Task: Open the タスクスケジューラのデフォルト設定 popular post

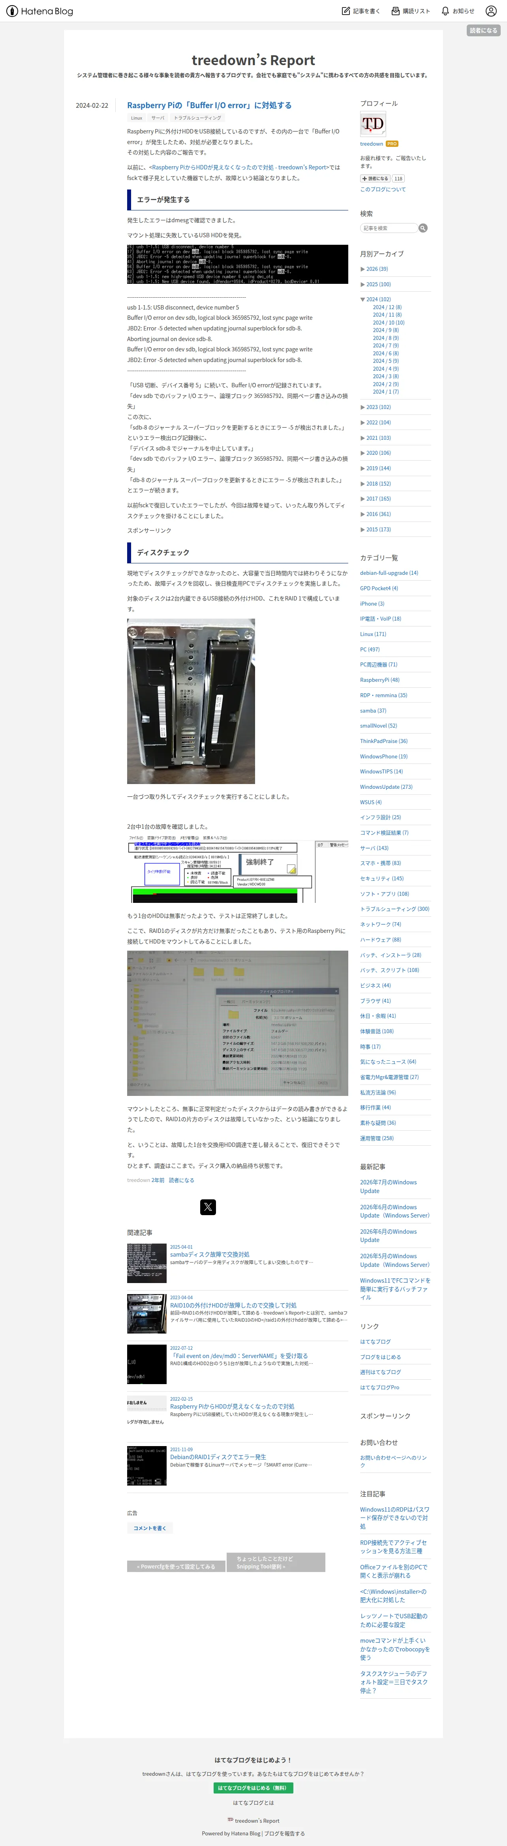Action: tap(394, 1682)
